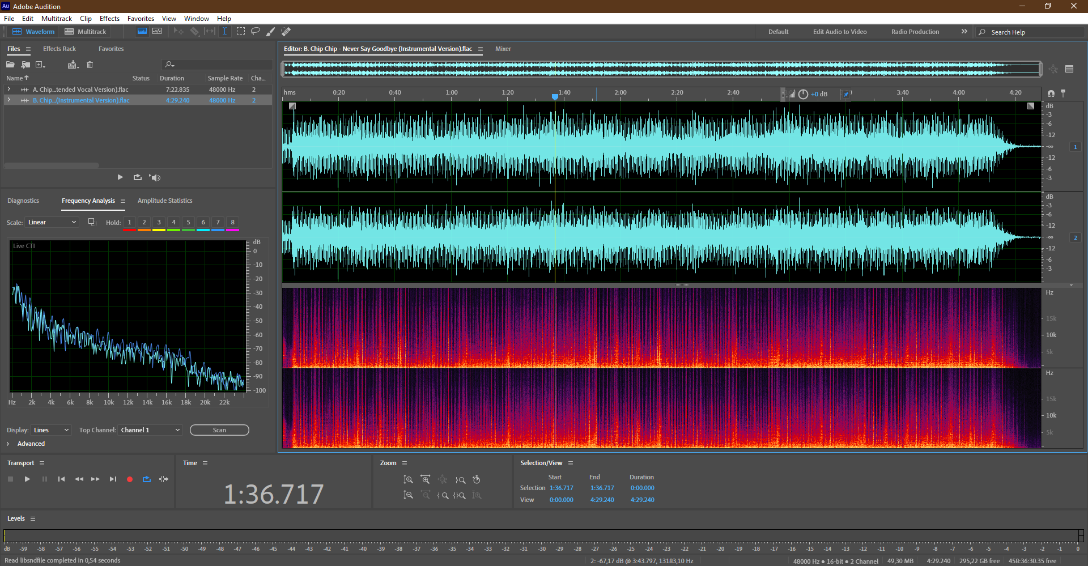Image resolution: width=1088 pixels, height=566 pixels.
Task: Play the selected file in Files panel
Action: click(x=120, y=177)
